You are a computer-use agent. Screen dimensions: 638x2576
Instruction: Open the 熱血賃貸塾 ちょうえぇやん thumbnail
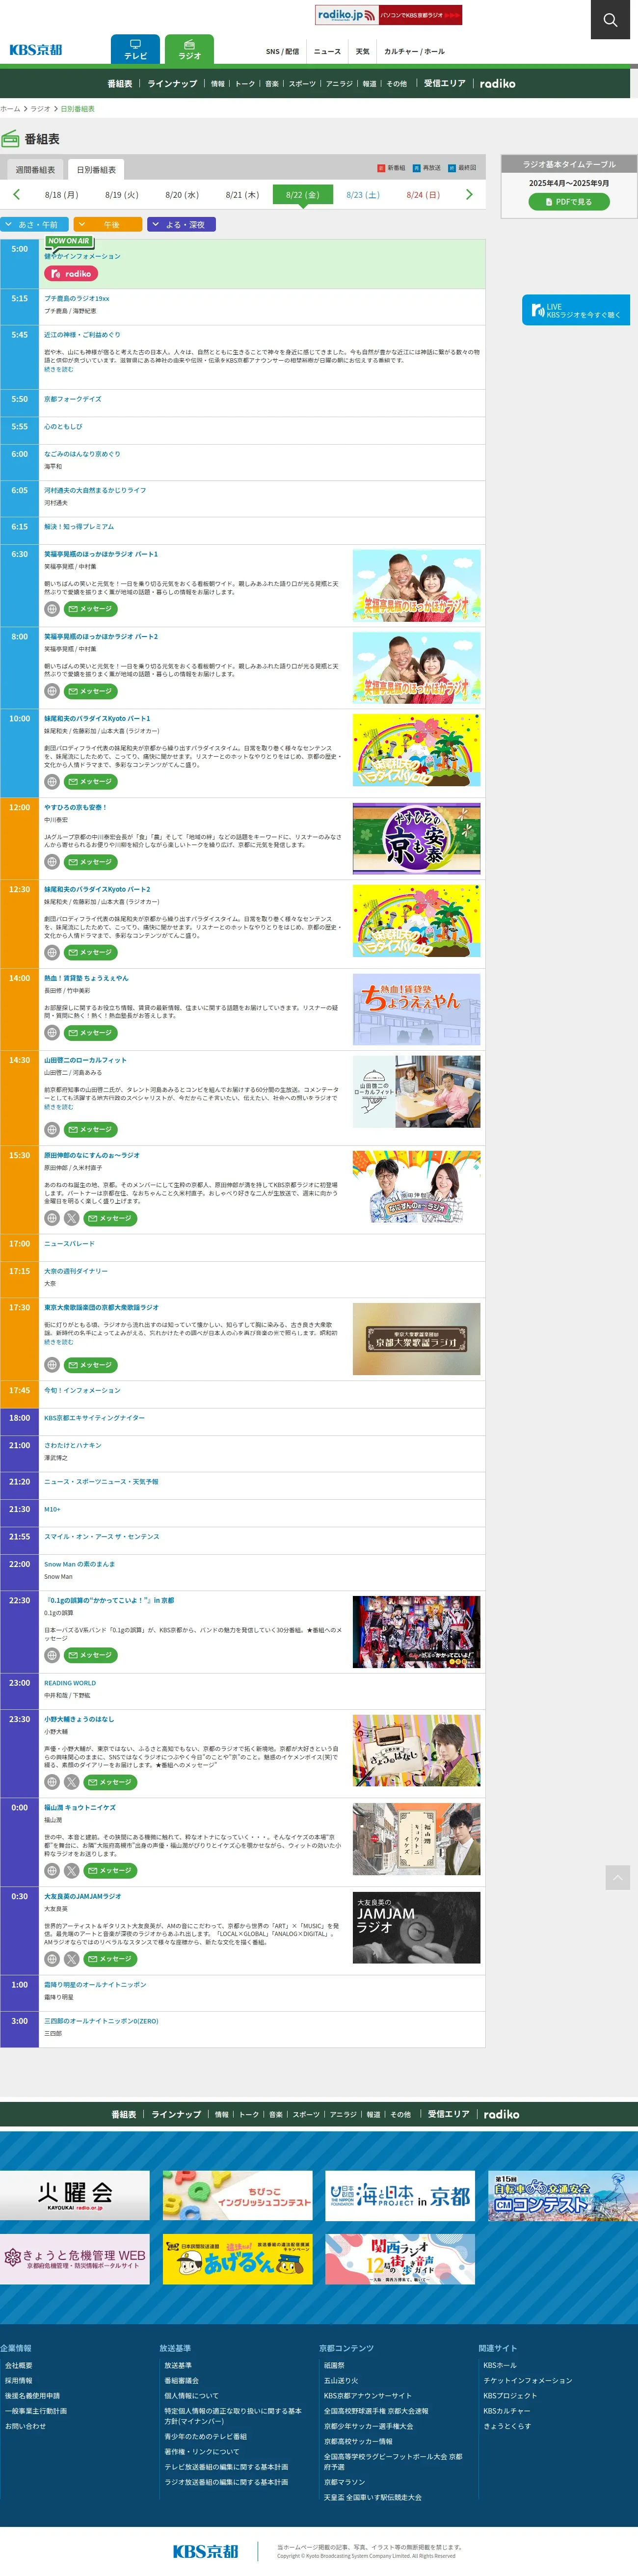point(416,1010)
